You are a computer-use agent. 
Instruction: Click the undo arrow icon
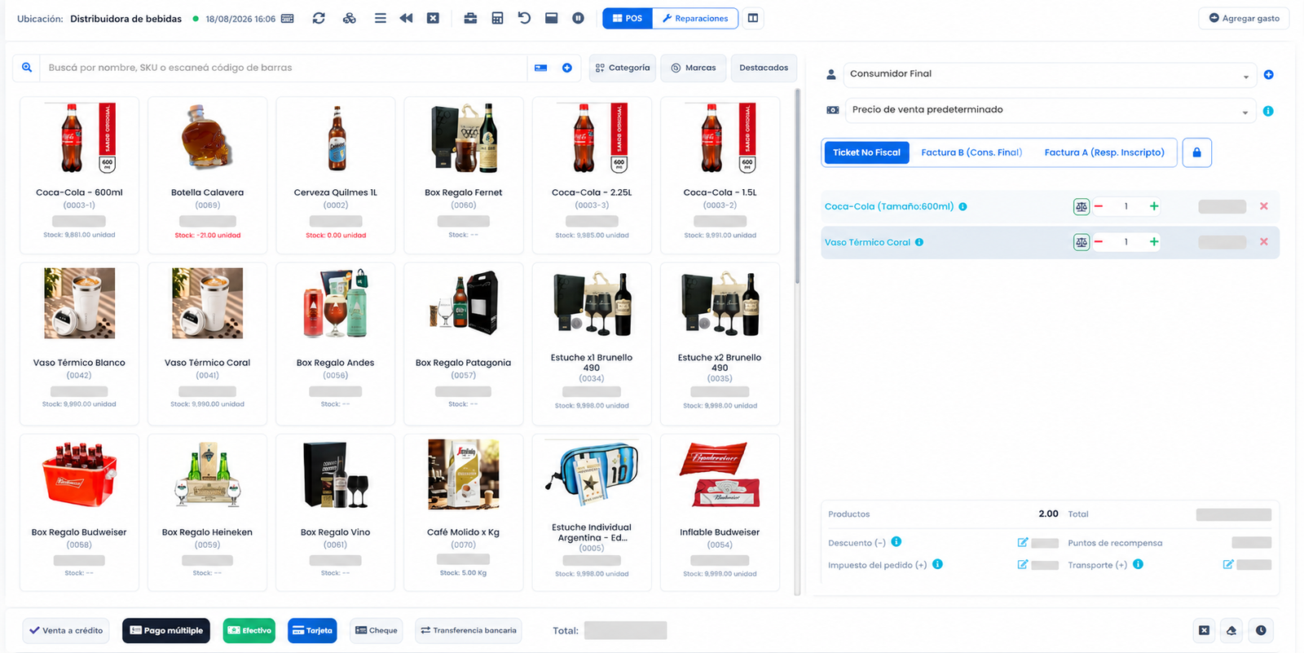[x=524, y=18]
